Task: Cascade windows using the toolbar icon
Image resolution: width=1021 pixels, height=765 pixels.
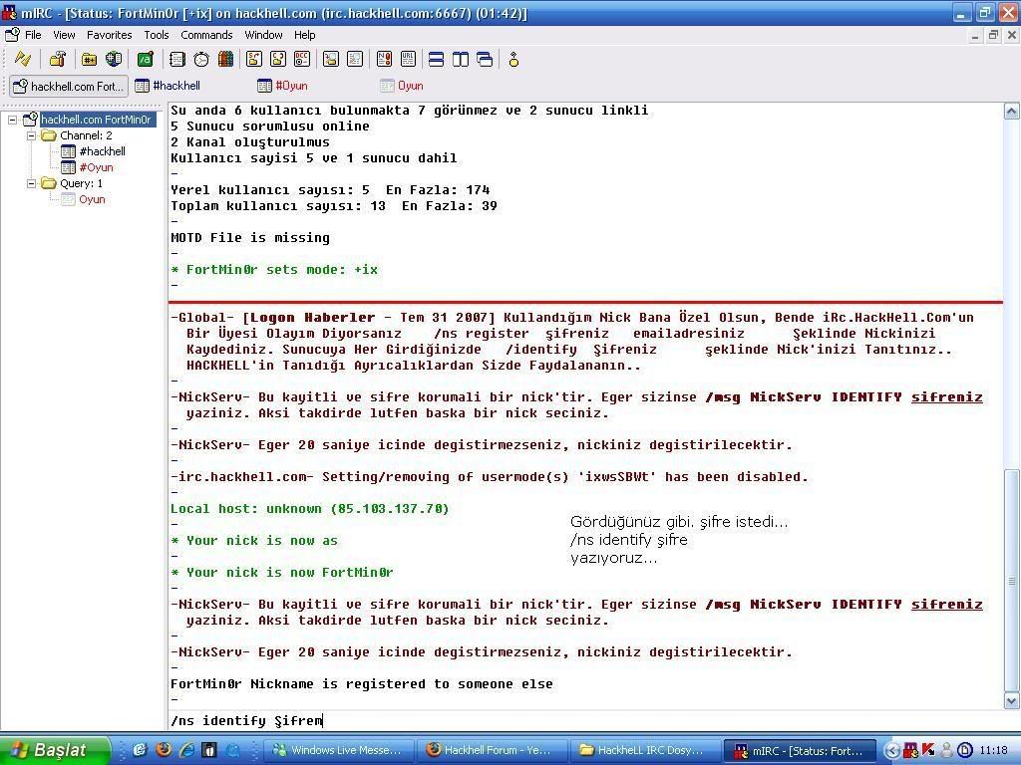Action: click(485, 59)
